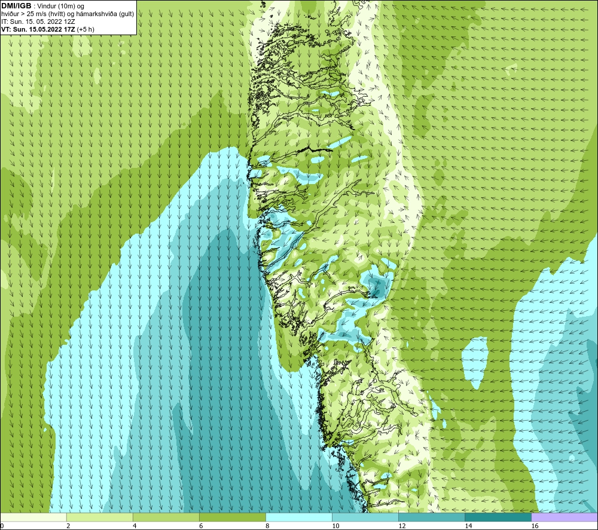Select the 'IT: Sun. 15. 05. 2022 12Z' line
Screen dimensions: 598x530
(x=38, y=22)
